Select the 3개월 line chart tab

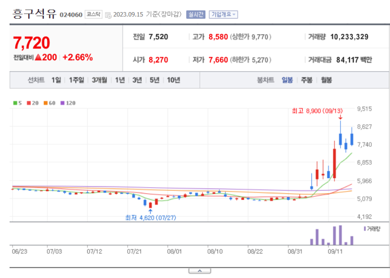click(99, 80)
